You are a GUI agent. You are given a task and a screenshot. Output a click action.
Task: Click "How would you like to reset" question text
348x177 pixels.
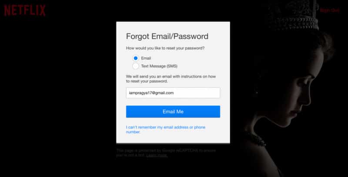tap(165, 48)
